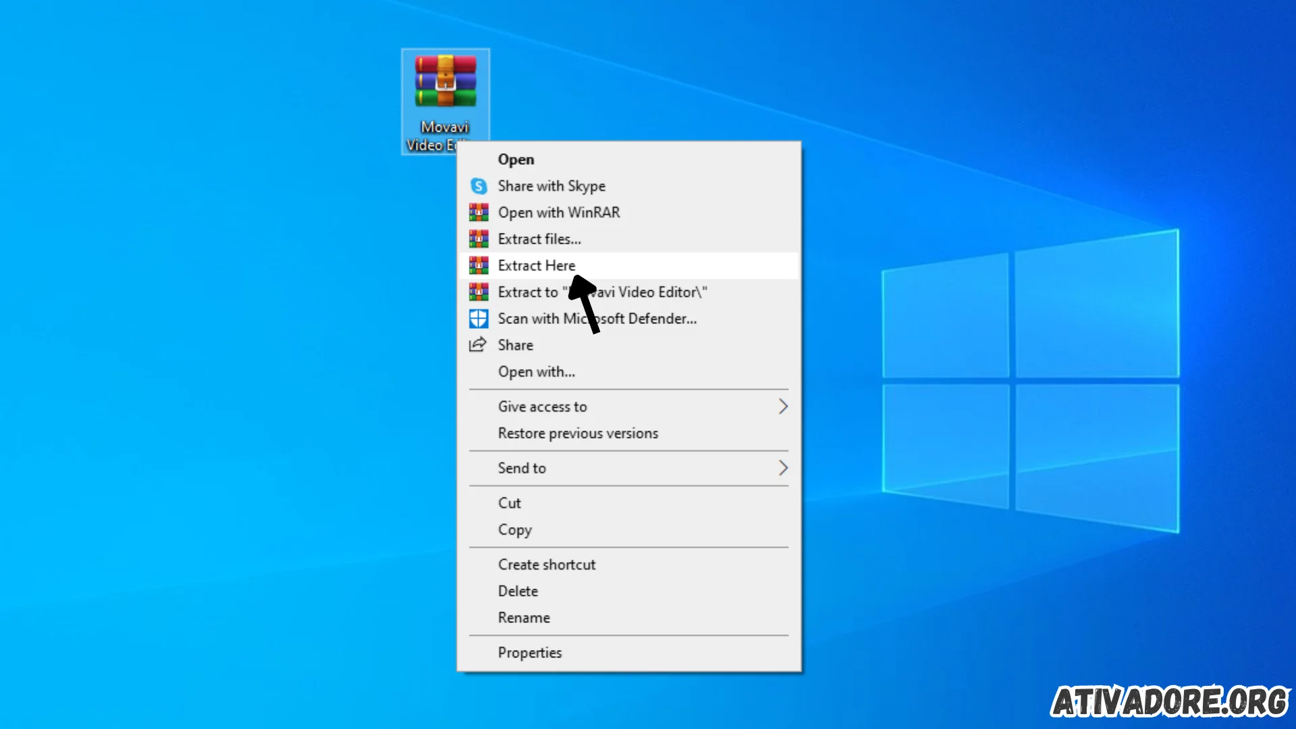The height and width of the screenshot is (729, 1296).
Task: Click WinRAR icon beside Extract to folder
Action: [479, 292]
